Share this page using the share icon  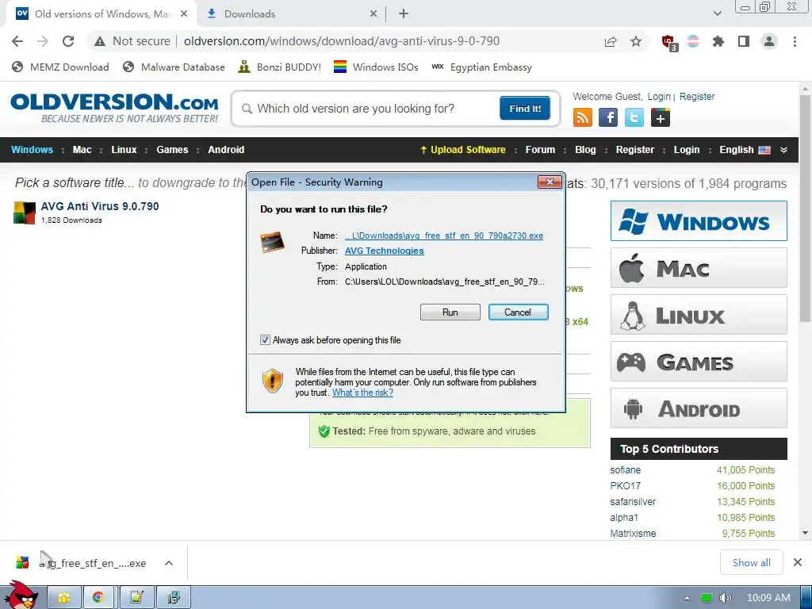click(611, 41)
